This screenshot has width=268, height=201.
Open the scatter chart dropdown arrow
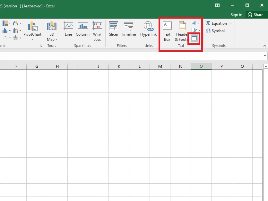10,38
